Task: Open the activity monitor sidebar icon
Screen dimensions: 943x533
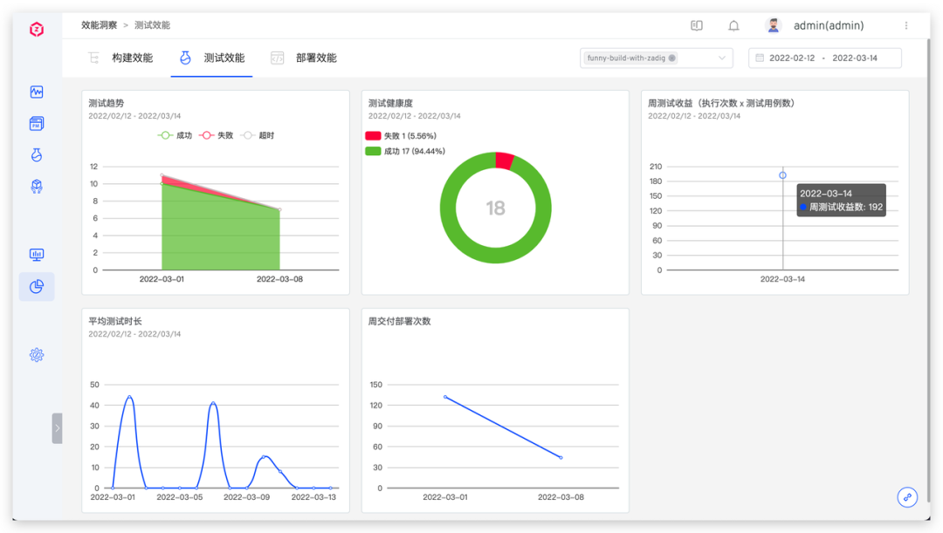Action: tap(37, 92)
